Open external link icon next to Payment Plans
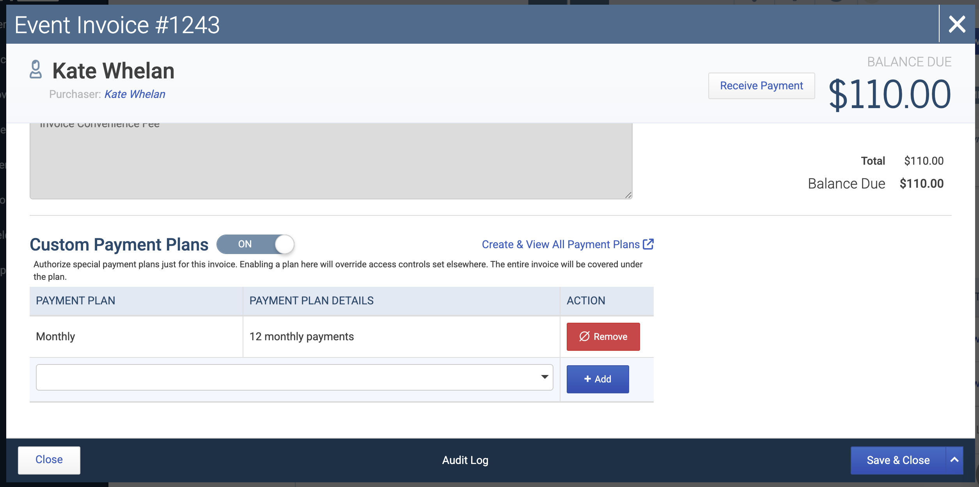This screenshot has width=979, height=487. [648, 244]
